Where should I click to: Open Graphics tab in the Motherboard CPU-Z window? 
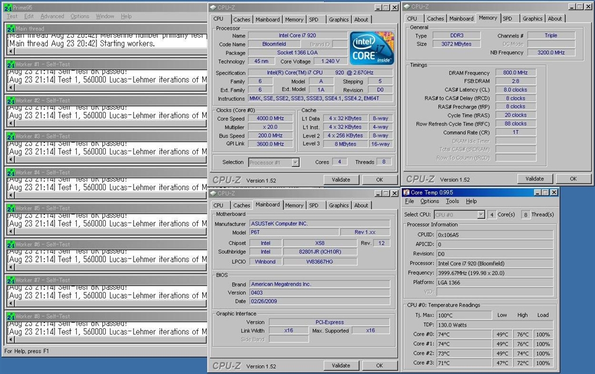(339, 205)
